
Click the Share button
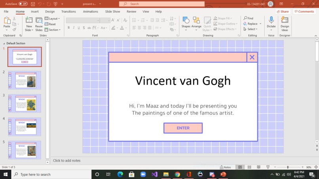click(x=283, y=11)
